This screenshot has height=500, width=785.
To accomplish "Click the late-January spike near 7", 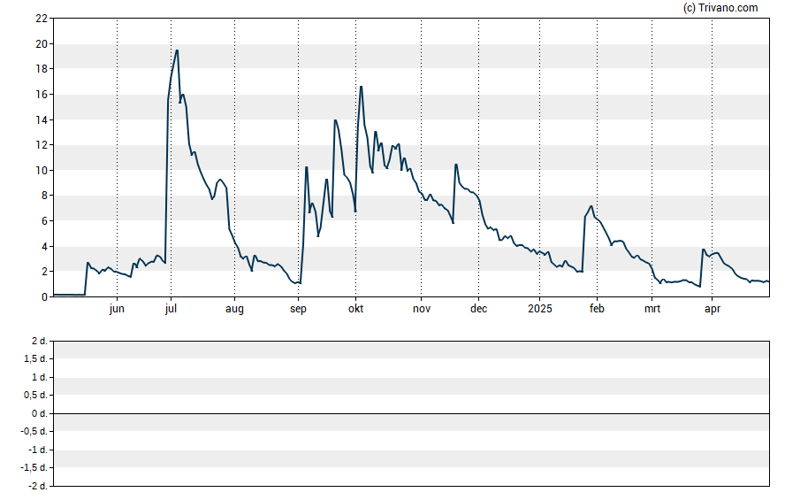I will click(591, 206).
